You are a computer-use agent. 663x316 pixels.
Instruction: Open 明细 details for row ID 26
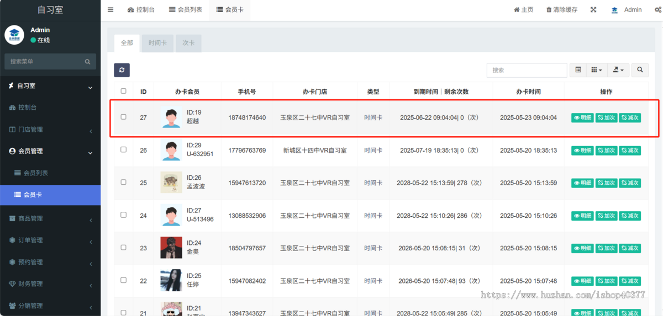click(582, 150)
